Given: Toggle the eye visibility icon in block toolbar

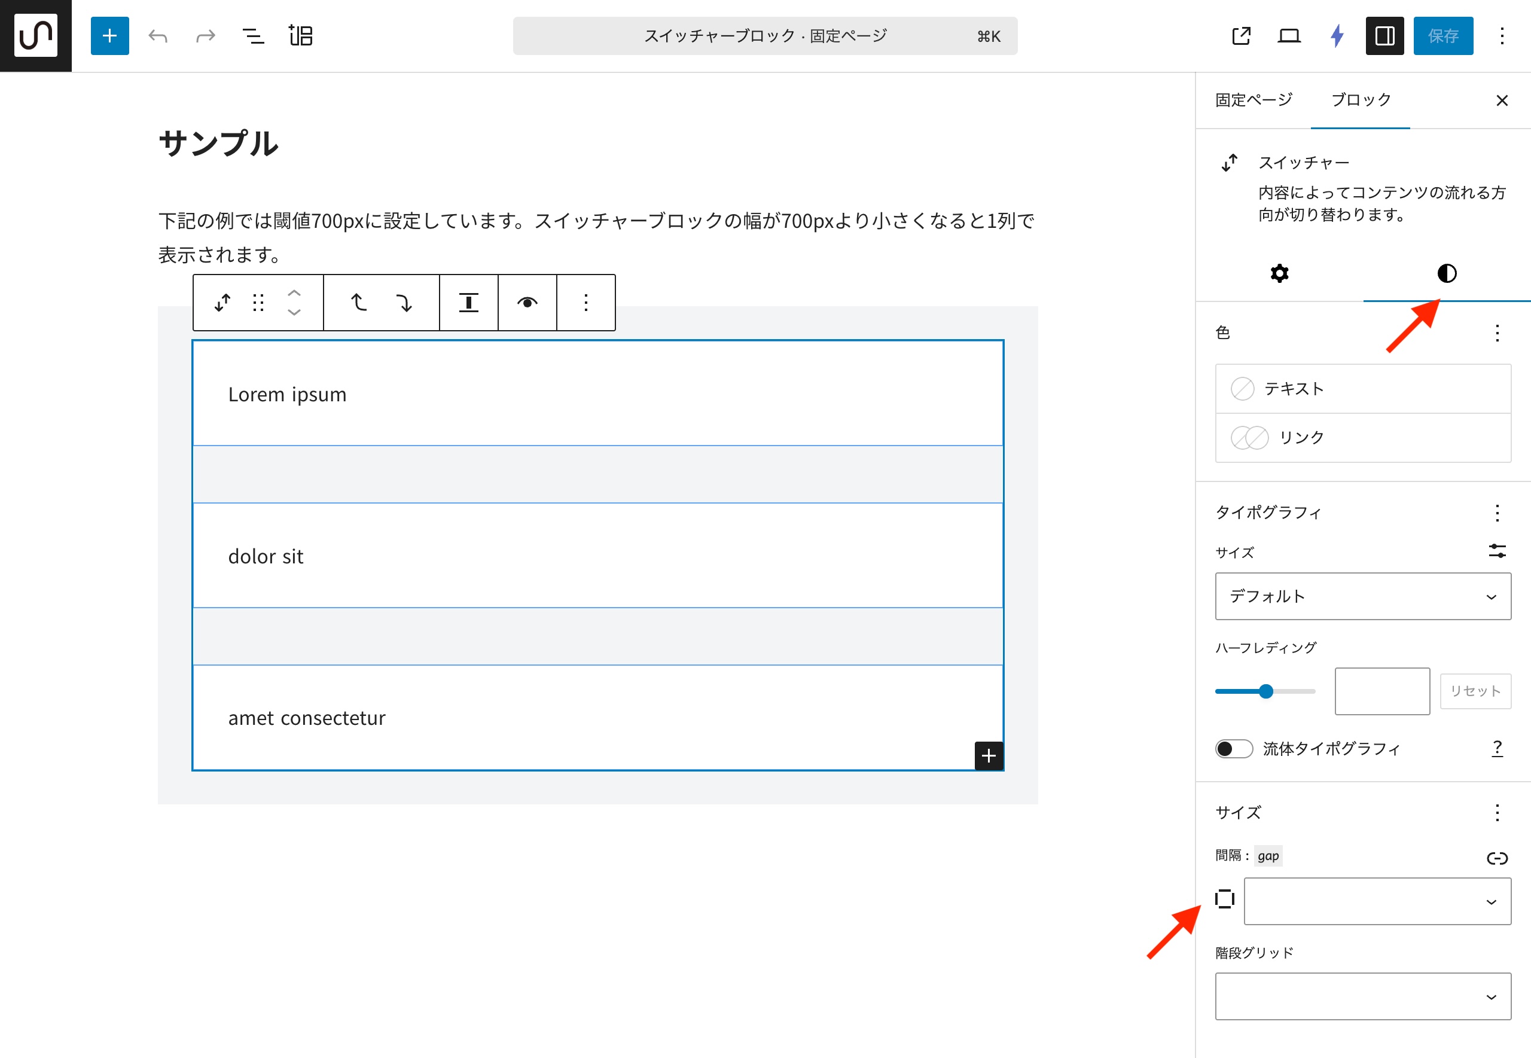Looking at the screenshot, I should point(527,303).
